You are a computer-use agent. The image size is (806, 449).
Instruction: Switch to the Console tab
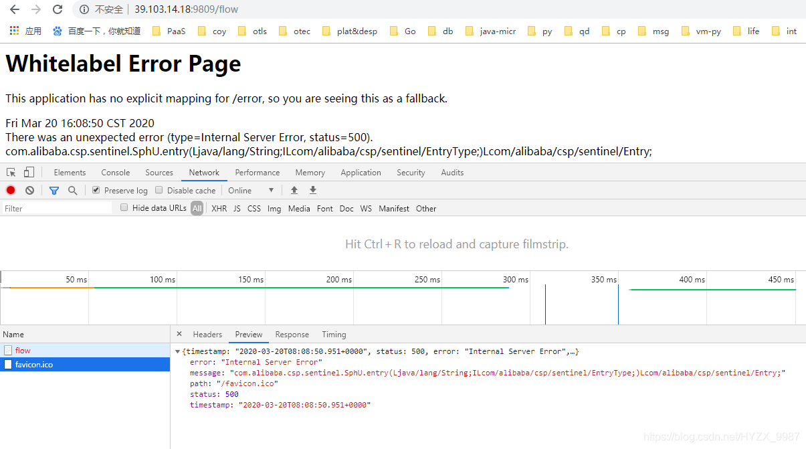pos(115,172)
